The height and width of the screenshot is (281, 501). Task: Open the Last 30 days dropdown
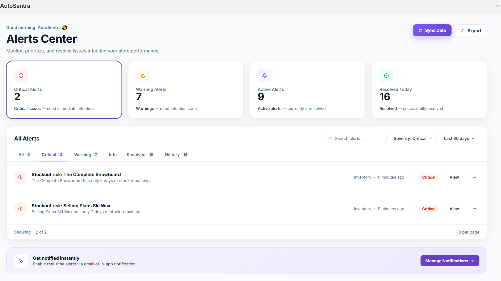pos(459,138)
